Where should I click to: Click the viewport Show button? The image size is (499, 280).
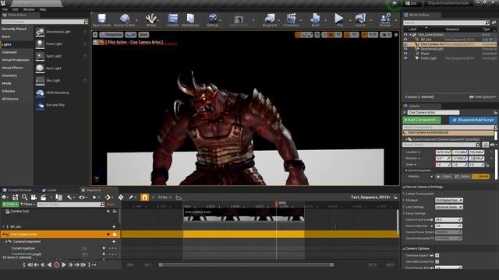point(143,34)
